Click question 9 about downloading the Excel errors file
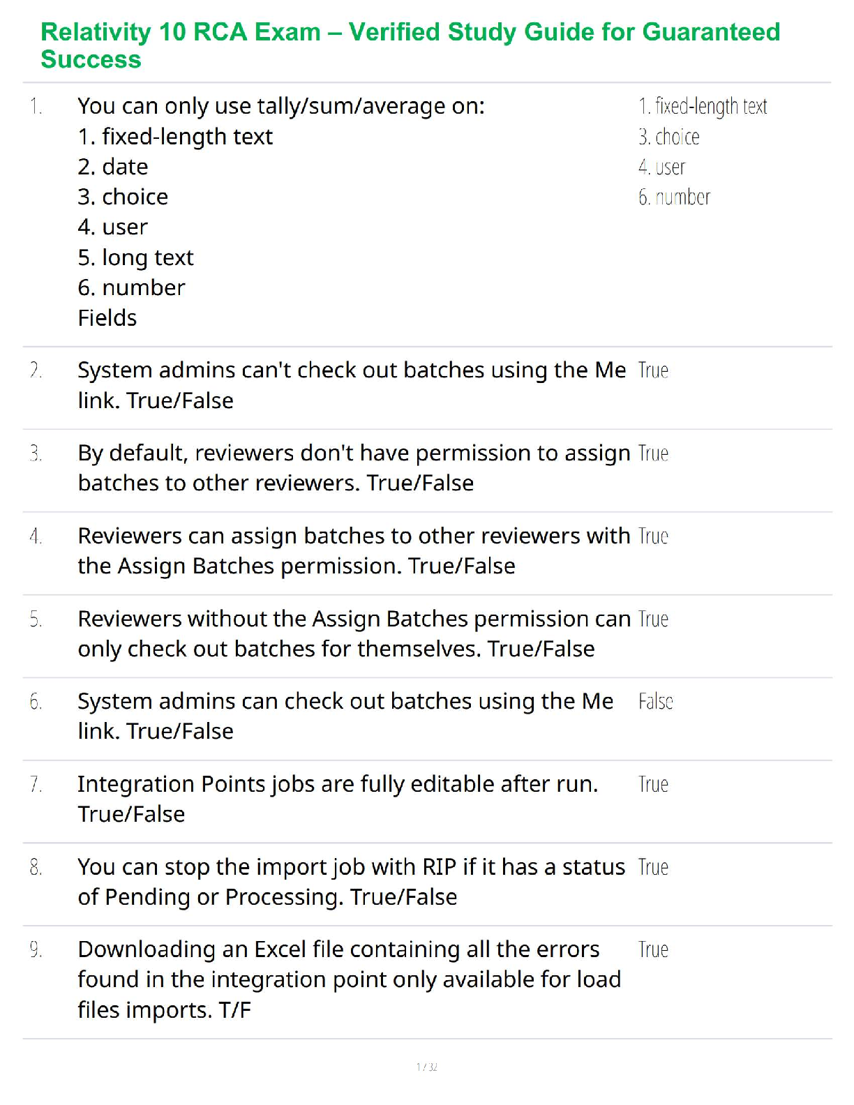Screen dimensions: 854x1105 349,979
